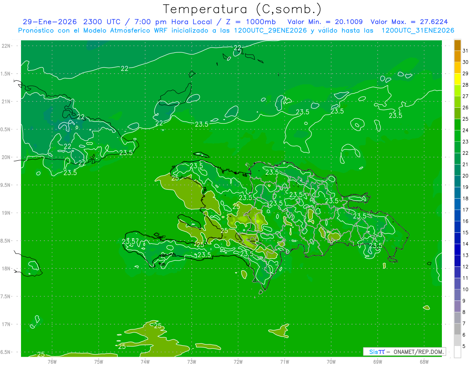Viewport: 476px width, 367px height.
Task: Click the colorbar label "24"
Action: [x=466, y=130]
